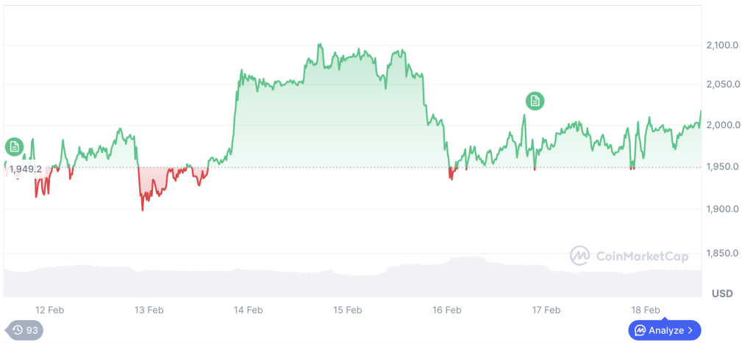Click the round chart icon inside Analyze
This screenshot has width=753, height=343.
640,330
